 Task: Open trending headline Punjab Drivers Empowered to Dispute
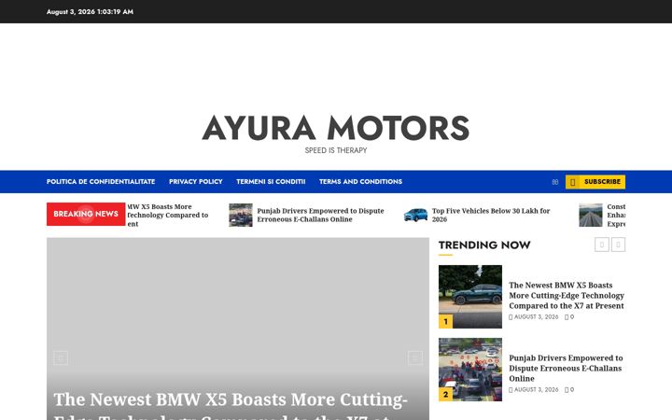click(x=566, y=368)
